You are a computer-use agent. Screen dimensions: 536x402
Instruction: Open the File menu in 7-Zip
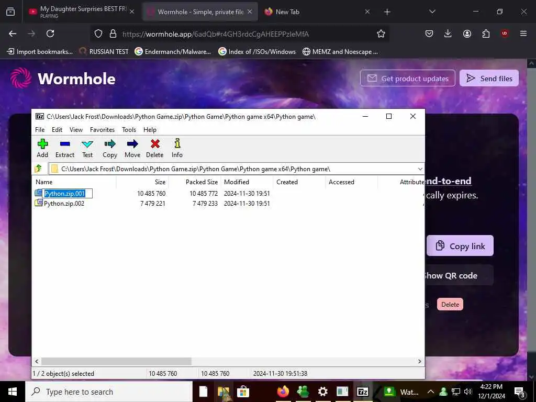(x=40, y=130)
